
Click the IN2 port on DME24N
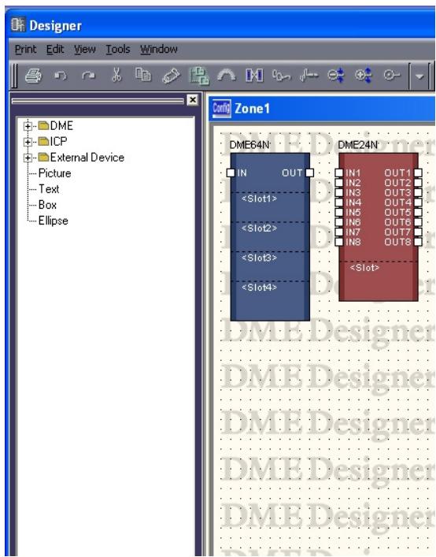click(339, 183)
